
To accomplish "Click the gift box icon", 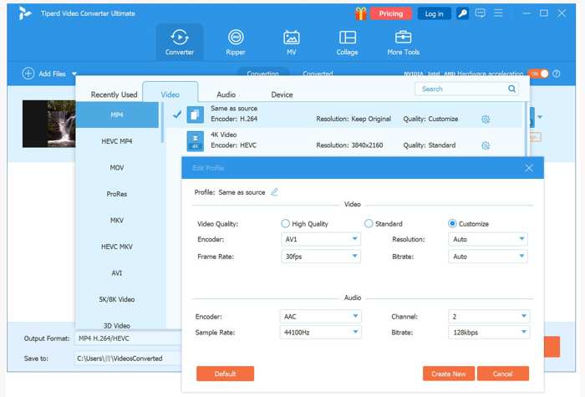I will pyautogui.click(x=361, y=13).
